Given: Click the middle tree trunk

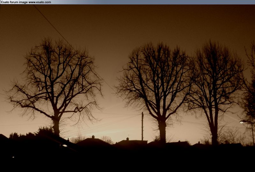Looking at the screenshot, I should point(162,129).
